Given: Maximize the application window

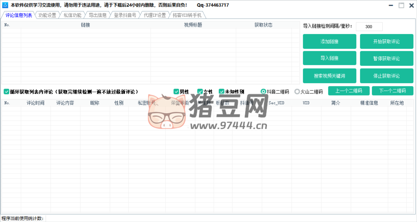Looking at the screenshot, I should pos(401,5).
